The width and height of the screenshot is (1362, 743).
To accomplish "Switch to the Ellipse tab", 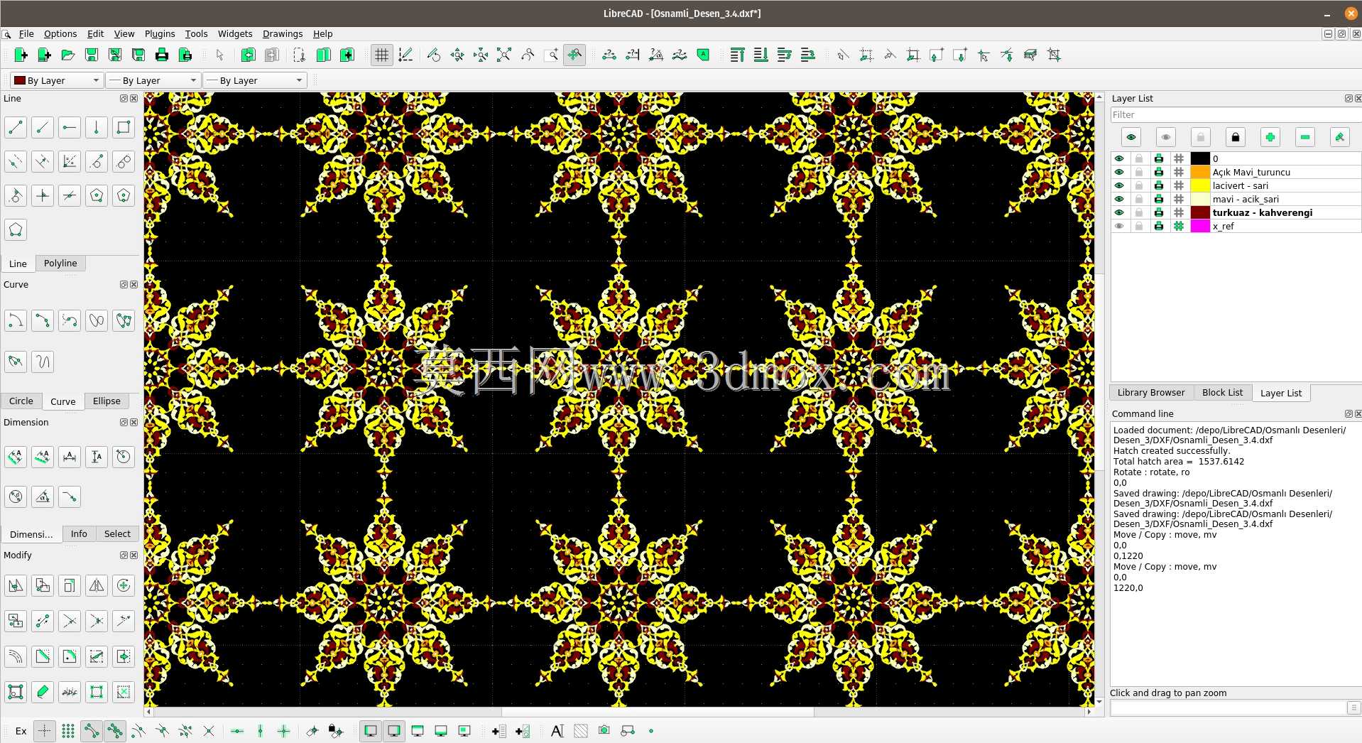I will click(107, 401).
